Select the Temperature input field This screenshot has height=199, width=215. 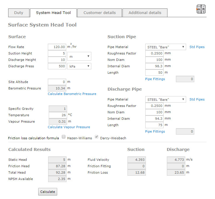coord(57,115)
